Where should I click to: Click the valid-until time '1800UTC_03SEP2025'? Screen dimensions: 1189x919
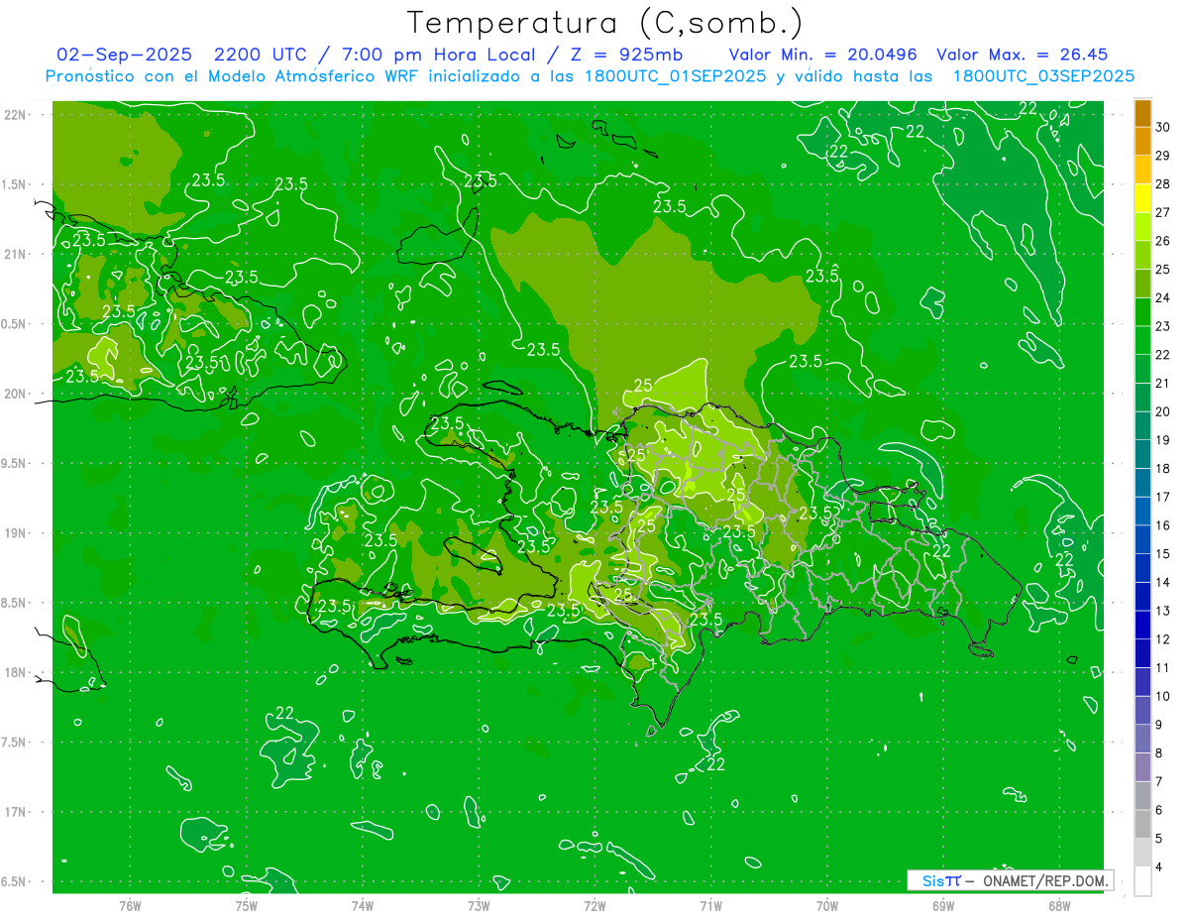click(x=1043, y=76)
